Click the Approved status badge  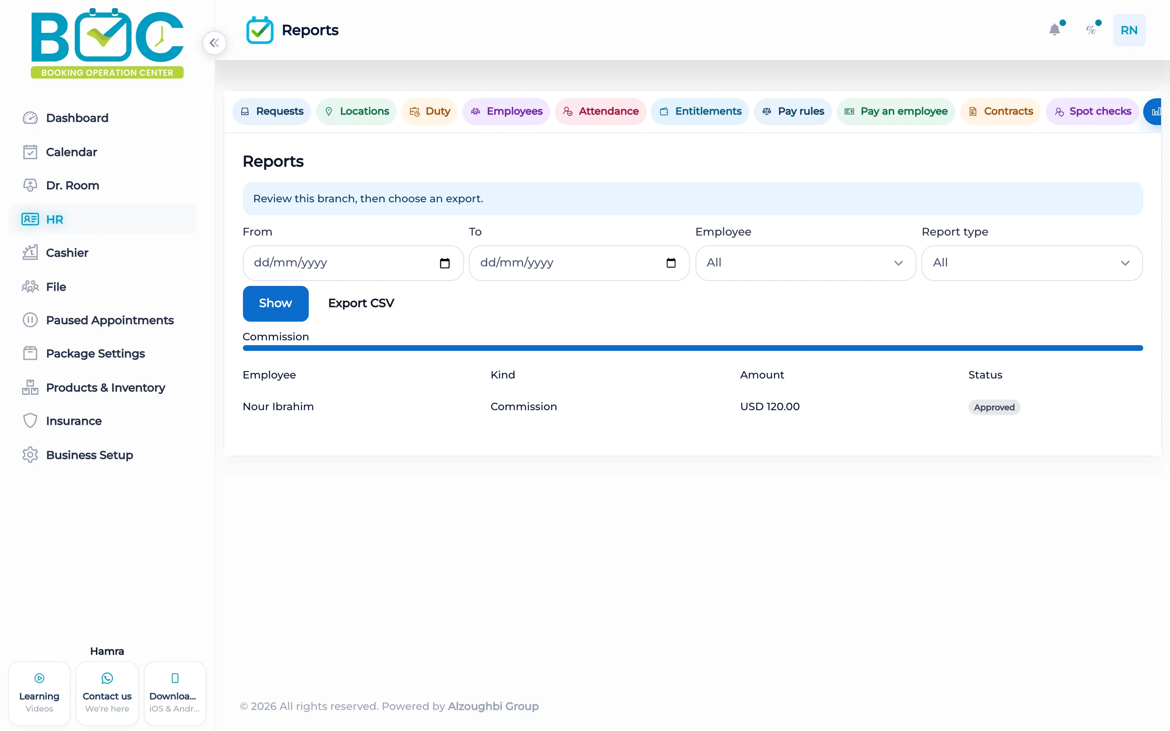point(994,407)
